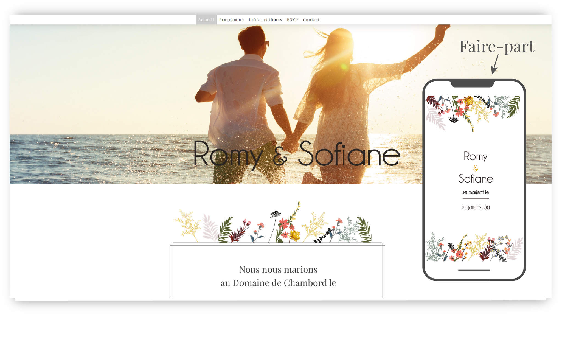Open the Contact page link
This screenshot has height=348, width=562.
pos(311,20)
